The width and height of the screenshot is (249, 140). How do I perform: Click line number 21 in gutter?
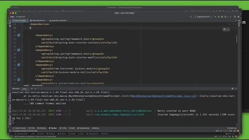(15, 28)
